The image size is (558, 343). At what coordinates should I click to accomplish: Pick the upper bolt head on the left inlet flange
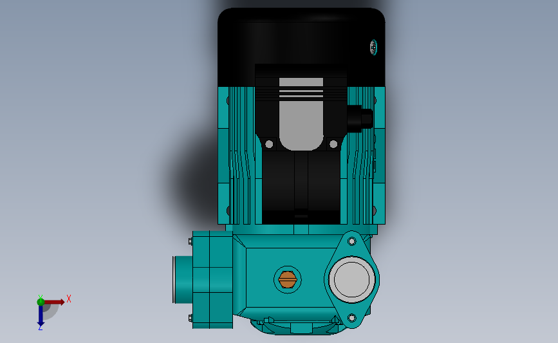pos(191,241)
